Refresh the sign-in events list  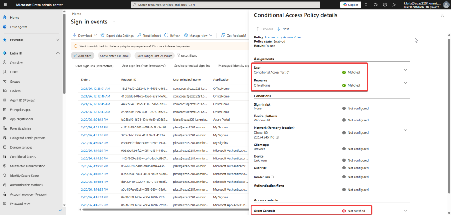click(172, 36)
